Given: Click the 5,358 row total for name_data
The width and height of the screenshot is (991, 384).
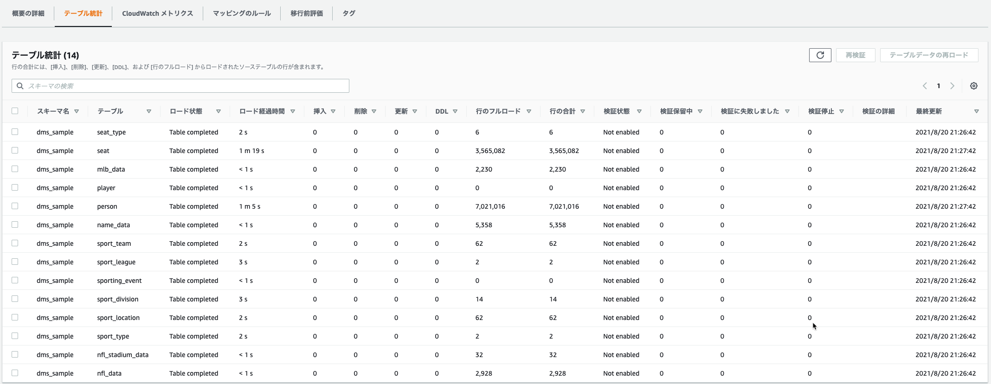Looking at the screenshot, I should pyautogui.click(x=557, y=225).
